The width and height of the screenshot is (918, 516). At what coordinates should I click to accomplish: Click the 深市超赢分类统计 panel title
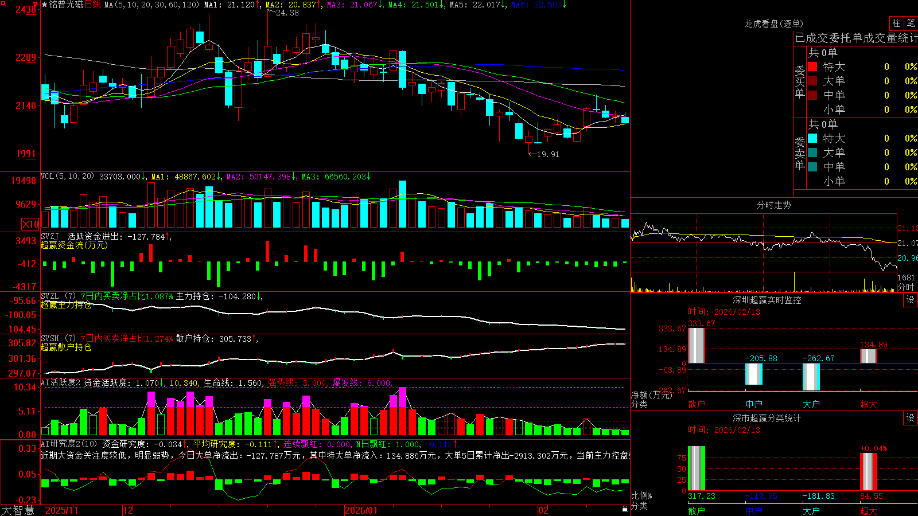767,418
